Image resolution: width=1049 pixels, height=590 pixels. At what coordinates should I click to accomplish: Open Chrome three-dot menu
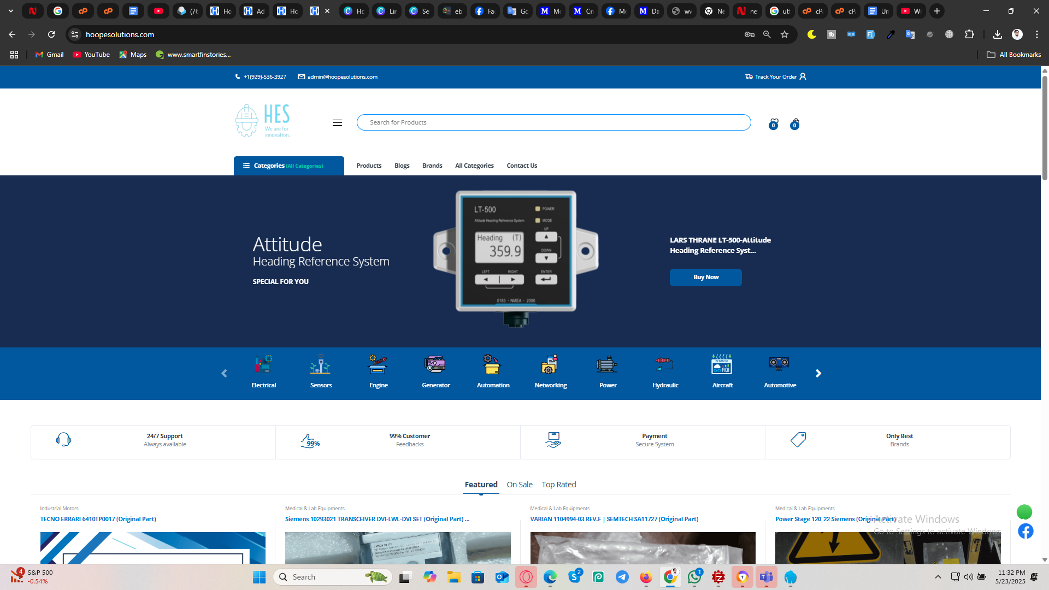tap(1037, 34)
